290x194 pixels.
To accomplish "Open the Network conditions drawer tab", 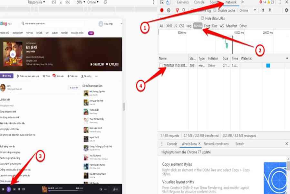I will tap(216, 144).
